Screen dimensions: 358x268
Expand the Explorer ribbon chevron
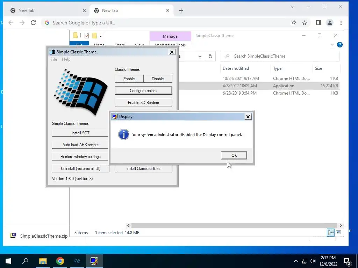coord(332,45)
